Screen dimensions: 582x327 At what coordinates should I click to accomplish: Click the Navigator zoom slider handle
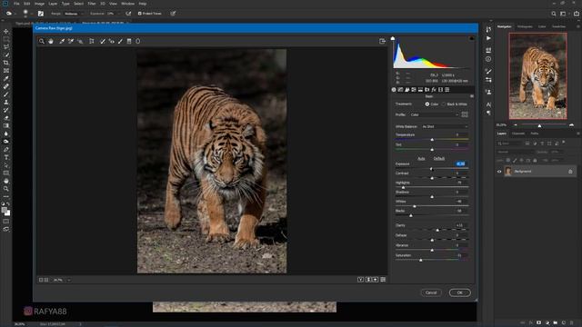[x=539, y=126]
